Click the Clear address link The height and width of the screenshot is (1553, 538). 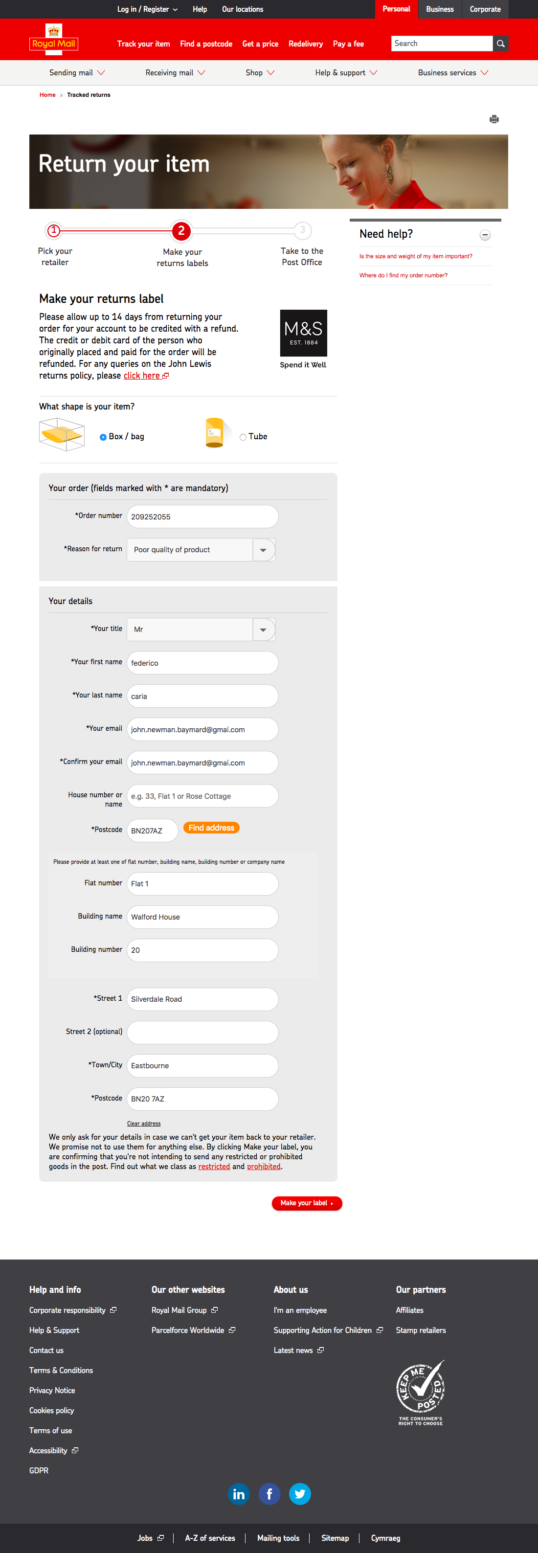coord(143,1123)
